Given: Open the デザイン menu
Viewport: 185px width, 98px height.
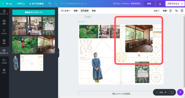Looking at the screenshot, I should click(21, 4).
